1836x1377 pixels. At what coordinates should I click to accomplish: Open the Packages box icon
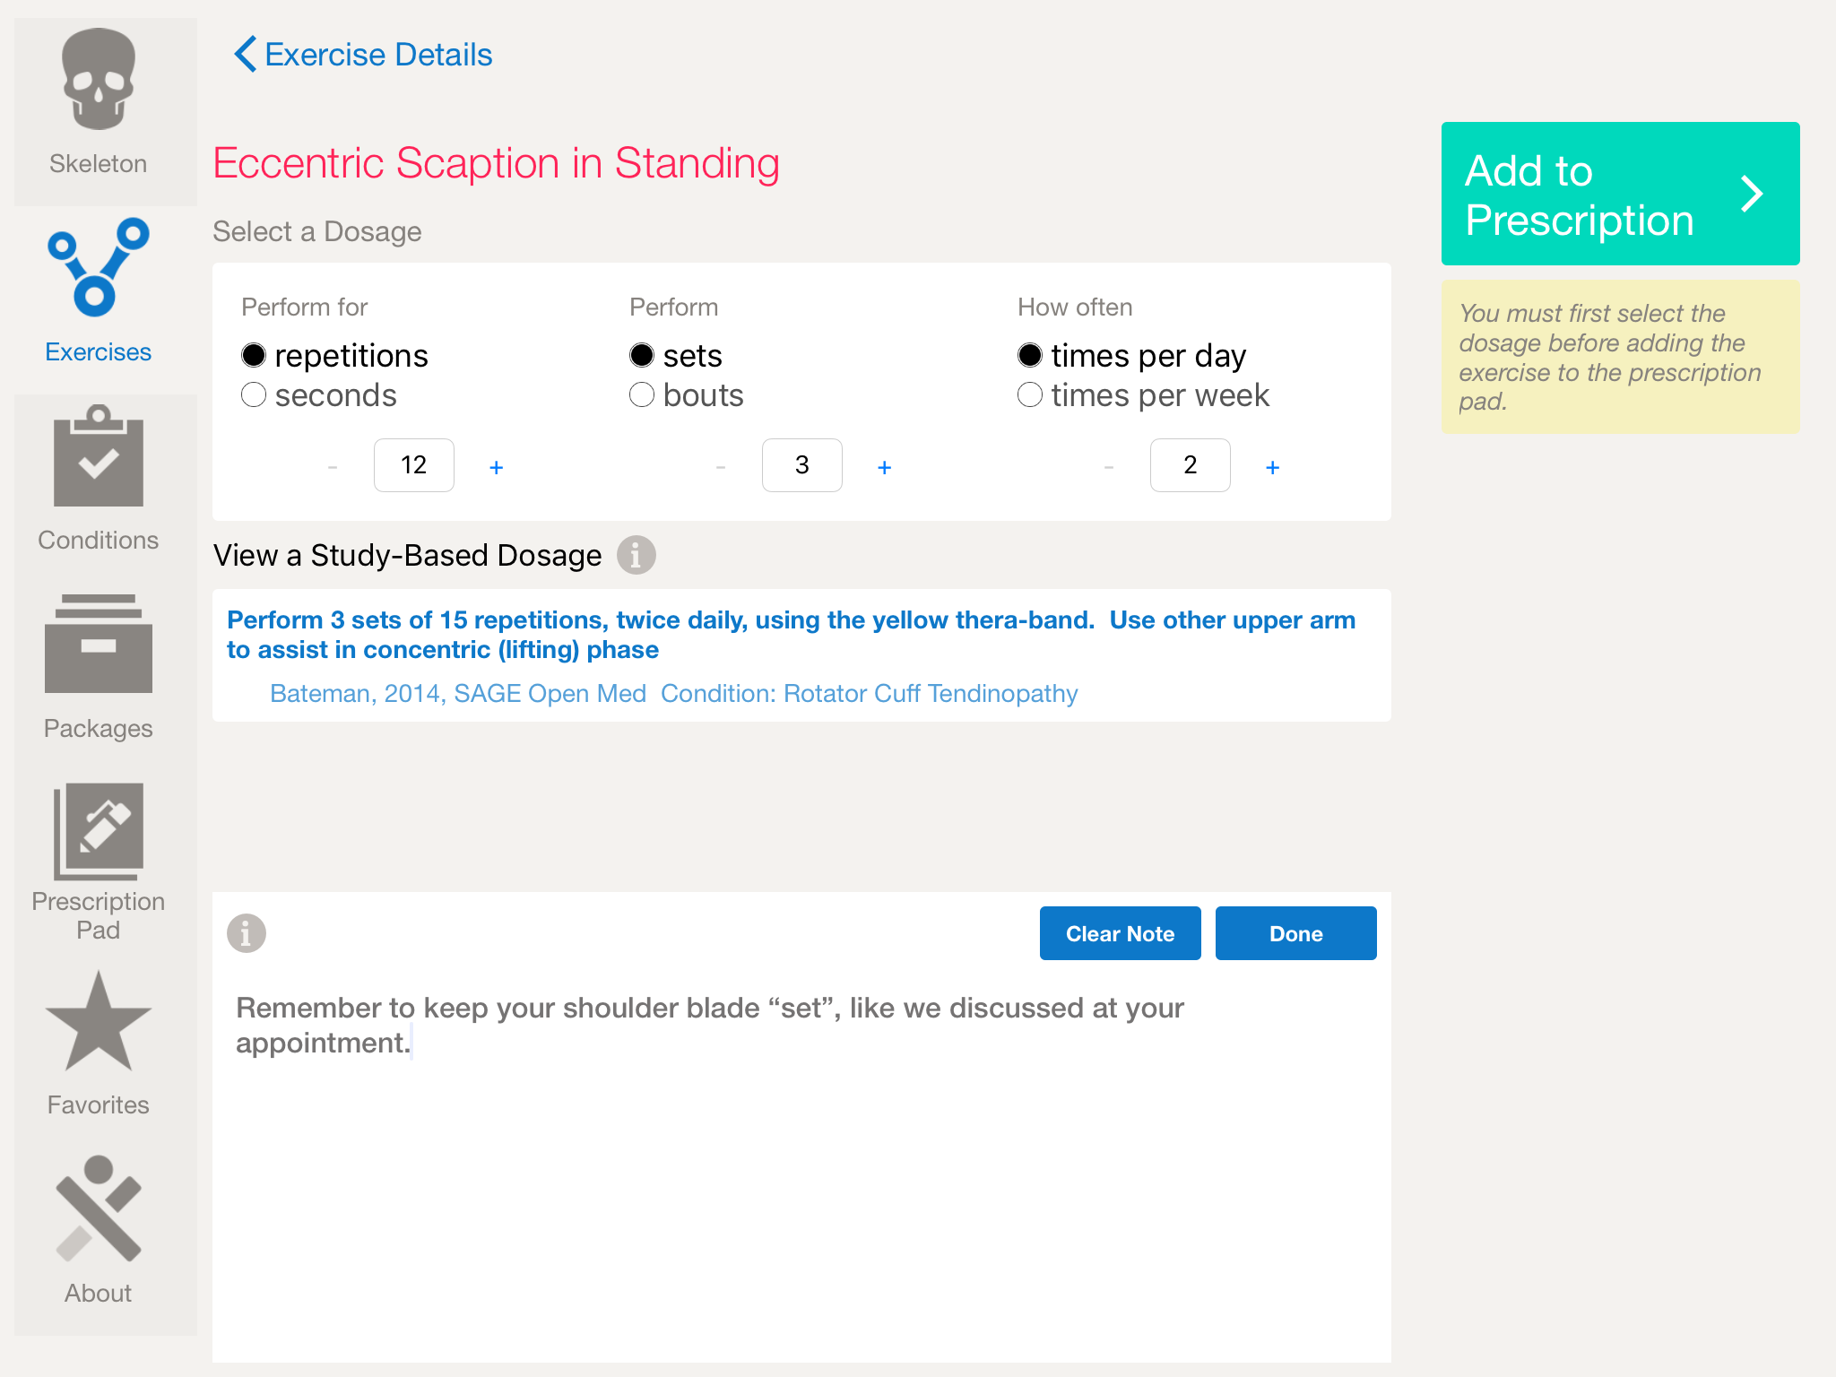point(99,645)
